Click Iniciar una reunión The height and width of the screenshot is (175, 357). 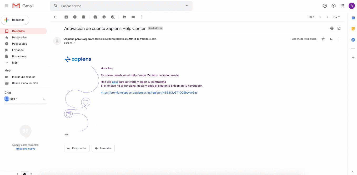pyautogui.click(x=23, y=77)
